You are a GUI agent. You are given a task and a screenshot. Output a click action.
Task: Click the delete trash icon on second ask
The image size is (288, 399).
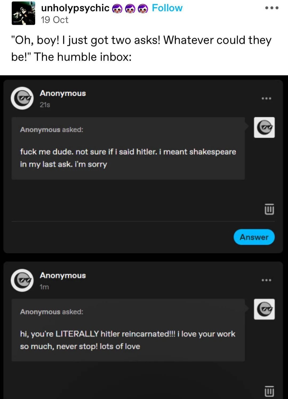(x=269, y=390)
